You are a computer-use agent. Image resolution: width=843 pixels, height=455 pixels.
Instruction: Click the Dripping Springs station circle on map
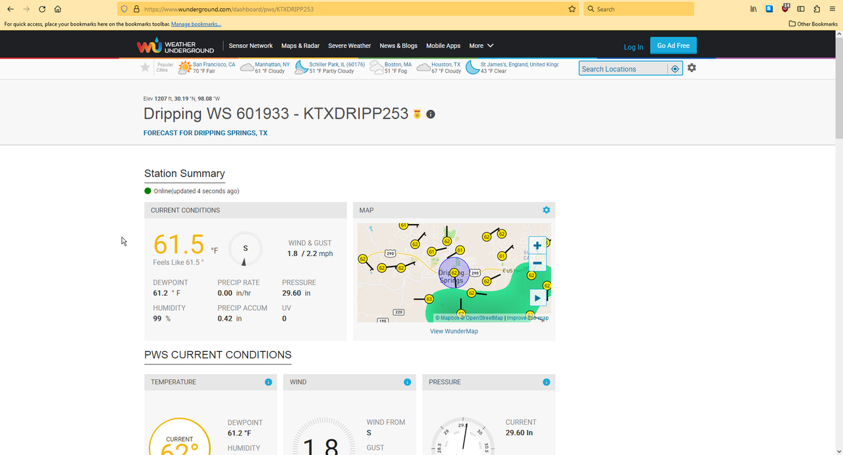(454, 273)
